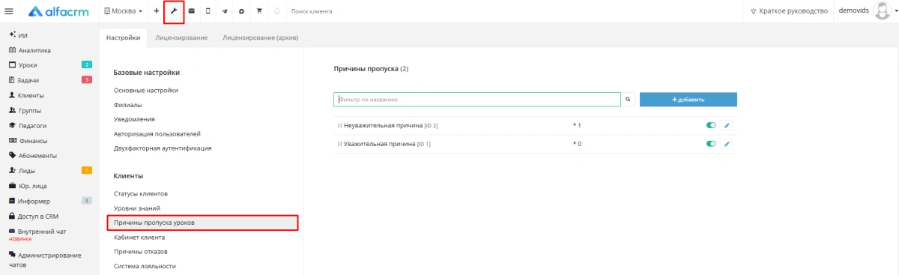899x275 pixels.
Task: Click the Информер badge showing 5
Action: [x=87, y=200]
